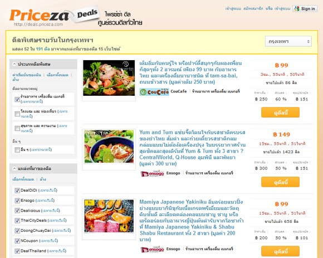Screen dimensions: 323x258
Task: Click select-all link in deal source panel
Action: pos(23,179)
